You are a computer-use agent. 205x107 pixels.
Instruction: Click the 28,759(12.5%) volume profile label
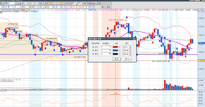point(80,57)
